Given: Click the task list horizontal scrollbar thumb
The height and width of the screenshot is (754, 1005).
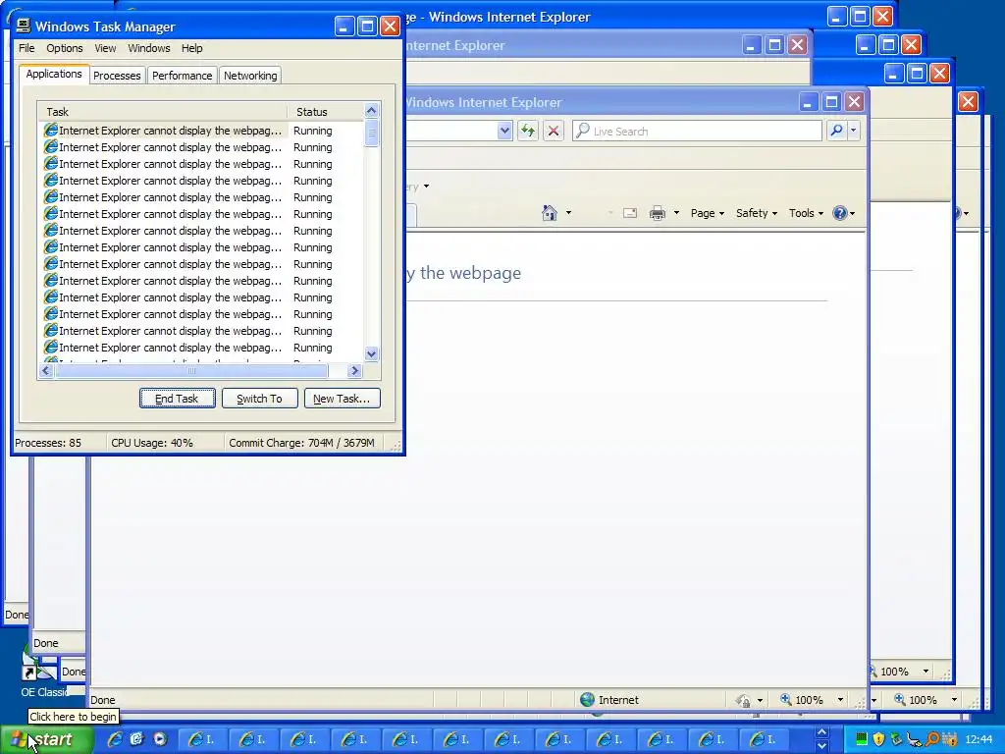Looking at the screenshot, I should tap(191, 370).
